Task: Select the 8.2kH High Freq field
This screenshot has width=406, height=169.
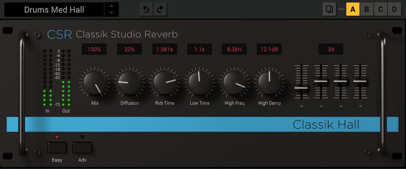Action: pos(234,49)
